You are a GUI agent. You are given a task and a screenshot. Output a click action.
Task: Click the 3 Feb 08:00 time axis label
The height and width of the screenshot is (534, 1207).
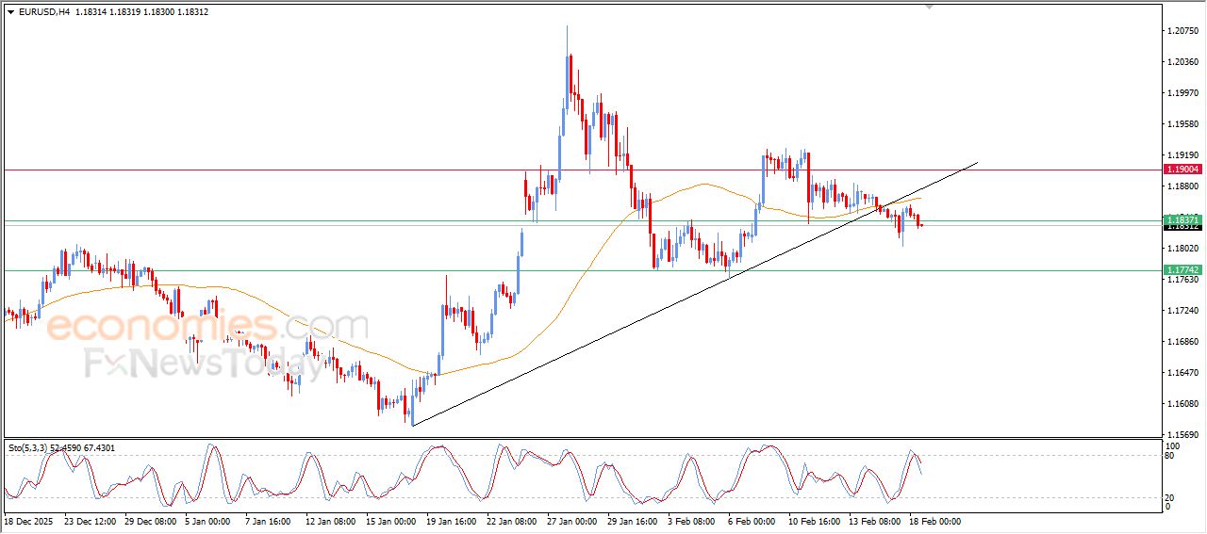click(x=692, y=521)
